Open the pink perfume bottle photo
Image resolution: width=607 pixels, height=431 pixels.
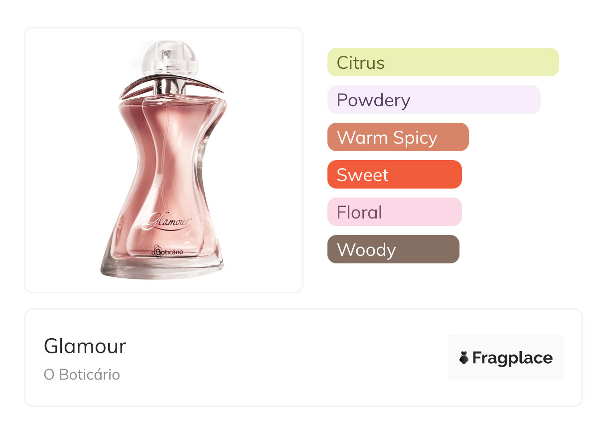(163, 160)
